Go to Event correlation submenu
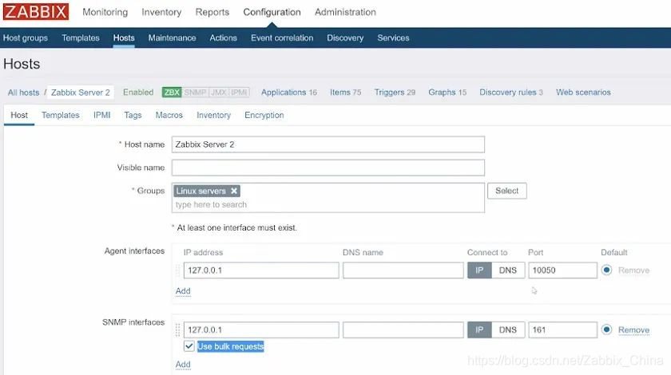 pos(282,37)
